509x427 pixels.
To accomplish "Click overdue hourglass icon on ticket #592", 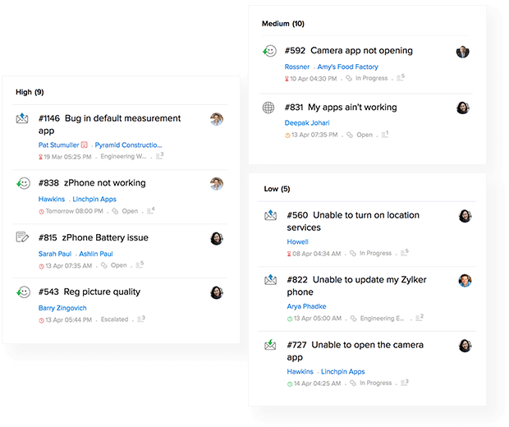I will coord(287,79).
